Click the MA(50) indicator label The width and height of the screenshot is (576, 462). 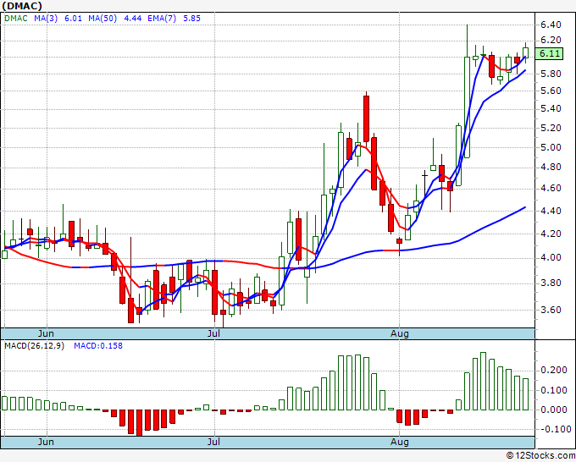click(x=102, y=19)
